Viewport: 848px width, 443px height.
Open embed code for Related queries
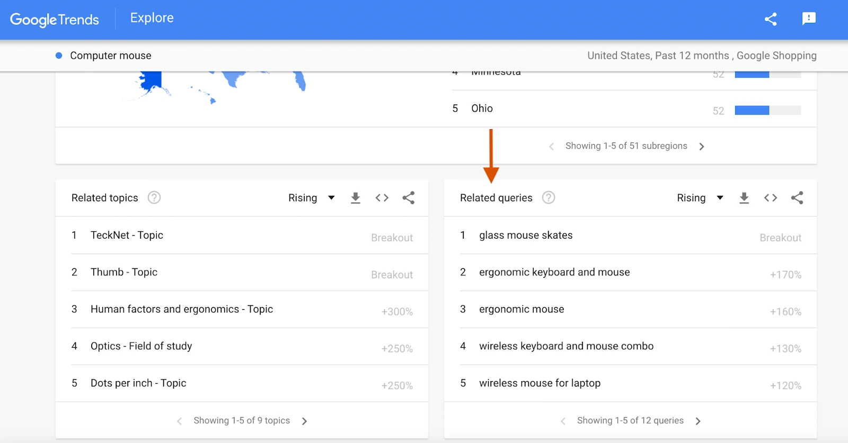771,198
